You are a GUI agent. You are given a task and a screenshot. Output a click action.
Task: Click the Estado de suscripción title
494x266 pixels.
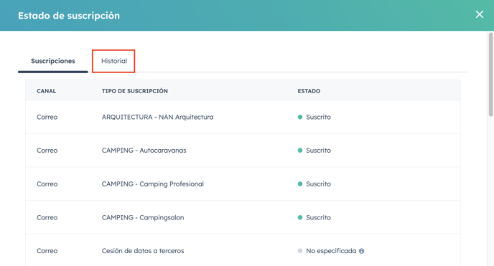[69, 15]
